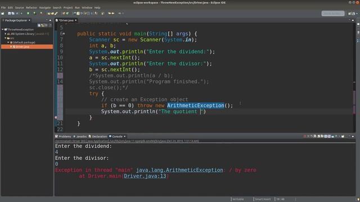Select the *Driver.java editor tab
The height and width of the screenshot is (202, 360).
tap(66, 20)
